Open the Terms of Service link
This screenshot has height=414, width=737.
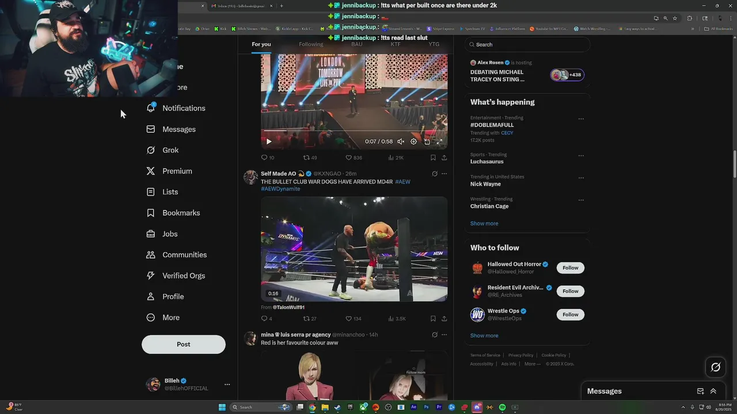[485, 355]
